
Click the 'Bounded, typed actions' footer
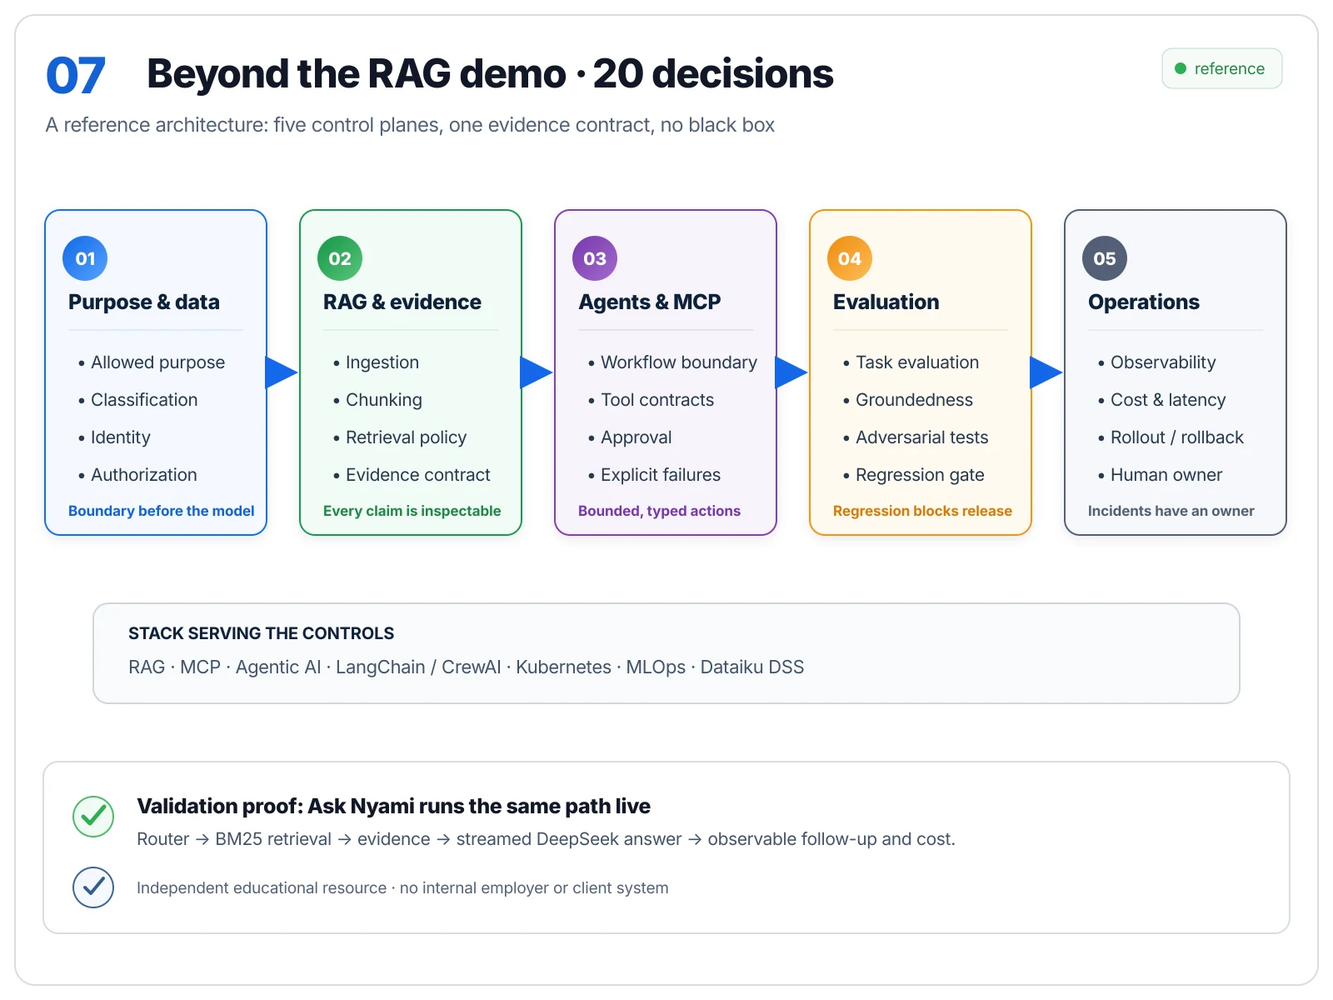click(x=659, y=511)
